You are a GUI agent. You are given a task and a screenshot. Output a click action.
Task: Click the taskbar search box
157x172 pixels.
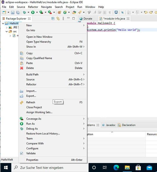[x=50, y=167]
